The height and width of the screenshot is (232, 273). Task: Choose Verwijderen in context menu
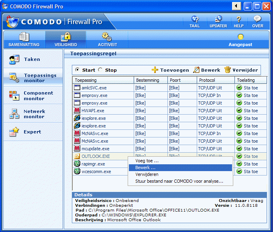[180, 174]
